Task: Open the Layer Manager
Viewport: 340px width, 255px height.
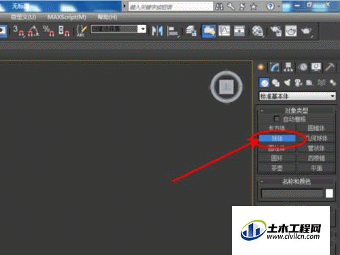Action: click(x=191, y=31)
